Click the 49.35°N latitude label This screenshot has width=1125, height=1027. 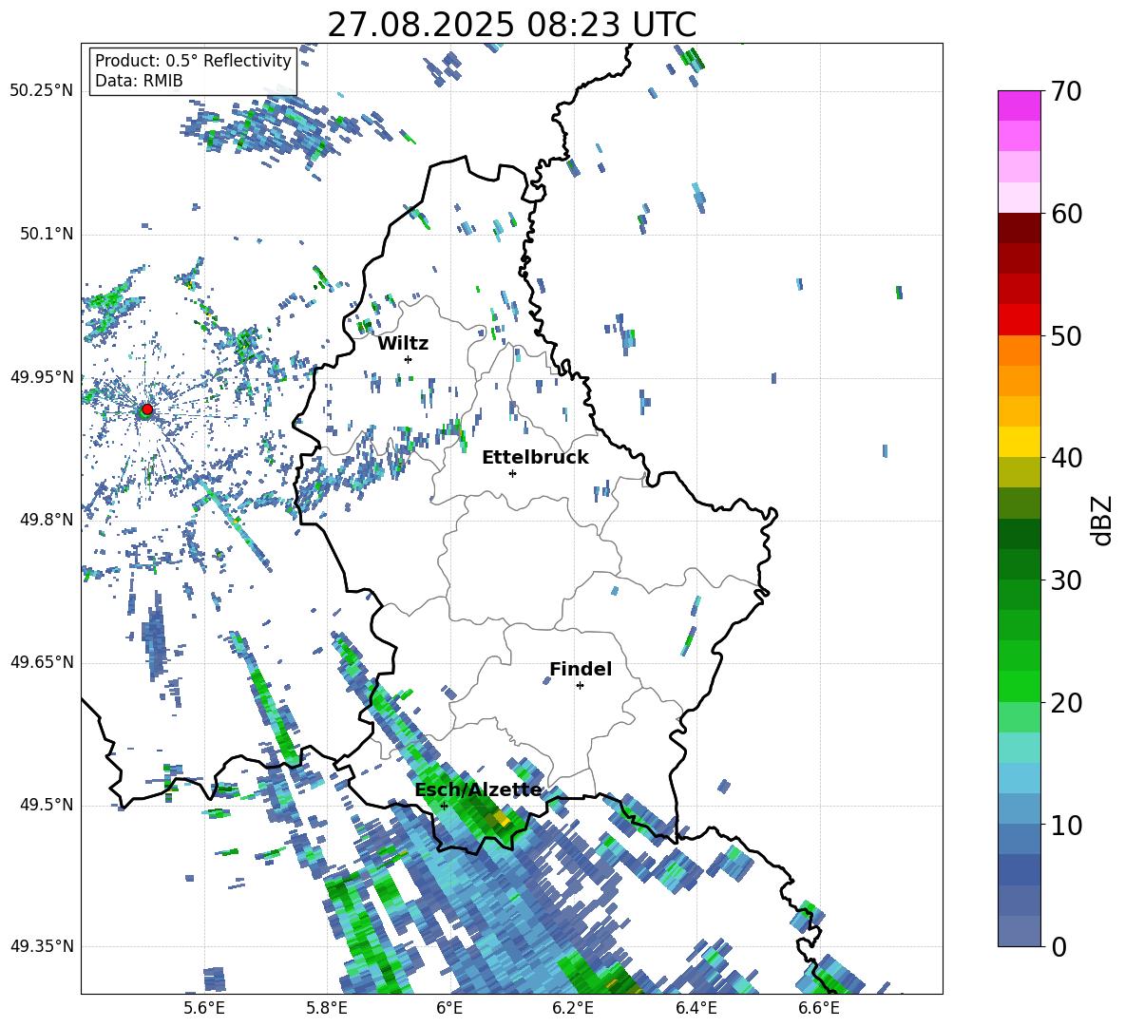[x=42, y=946]
